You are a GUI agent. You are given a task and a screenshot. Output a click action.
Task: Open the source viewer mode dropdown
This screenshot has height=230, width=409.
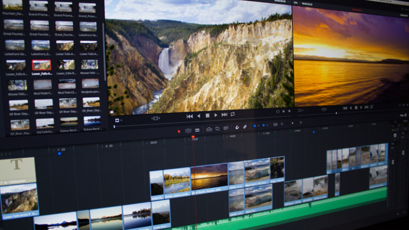[x=118, y=119]
